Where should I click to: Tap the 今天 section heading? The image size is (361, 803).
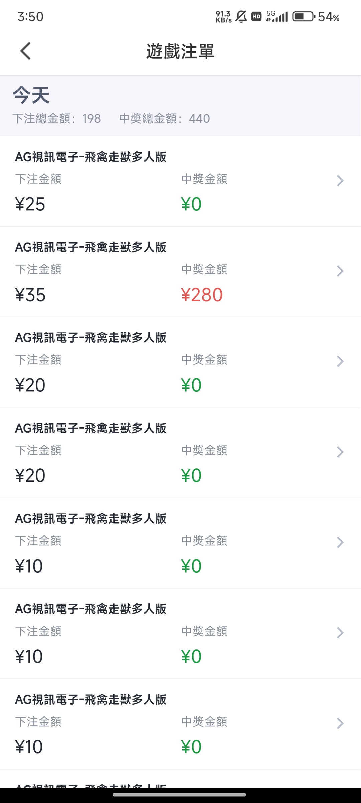tap(31, 95)
